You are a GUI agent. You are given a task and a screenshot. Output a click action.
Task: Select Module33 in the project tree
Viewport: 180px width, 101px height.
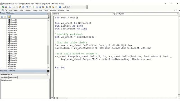(x=13, y=41)
